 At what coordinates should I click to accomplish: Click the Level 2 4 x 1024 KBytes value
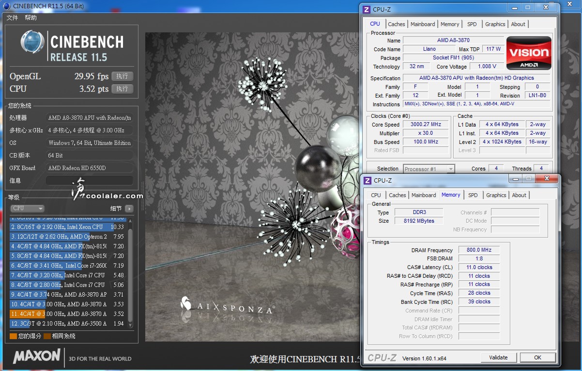pos(502,142)
